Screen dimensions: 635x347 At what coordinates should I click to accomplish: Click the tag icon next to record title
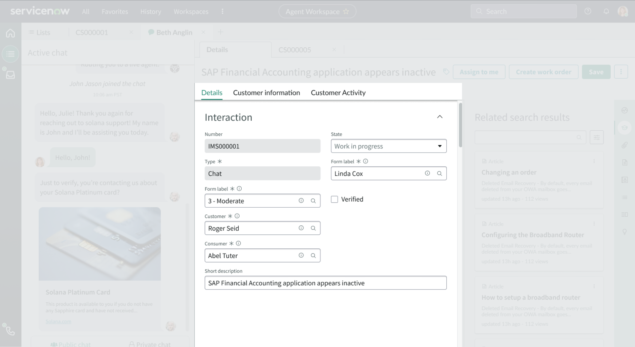coord(446,72)
